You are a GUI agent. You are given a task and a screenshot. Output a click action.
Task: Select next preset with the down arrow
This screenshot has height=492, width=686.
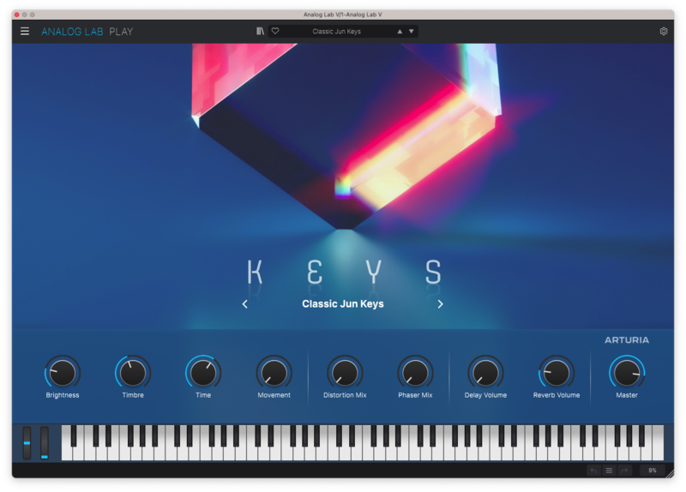(x=412, y=32)
